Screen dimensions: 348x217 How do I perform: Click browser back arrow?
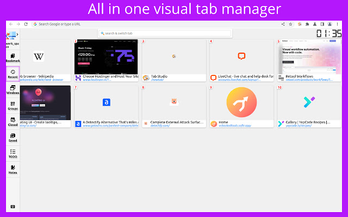(11, 24)
